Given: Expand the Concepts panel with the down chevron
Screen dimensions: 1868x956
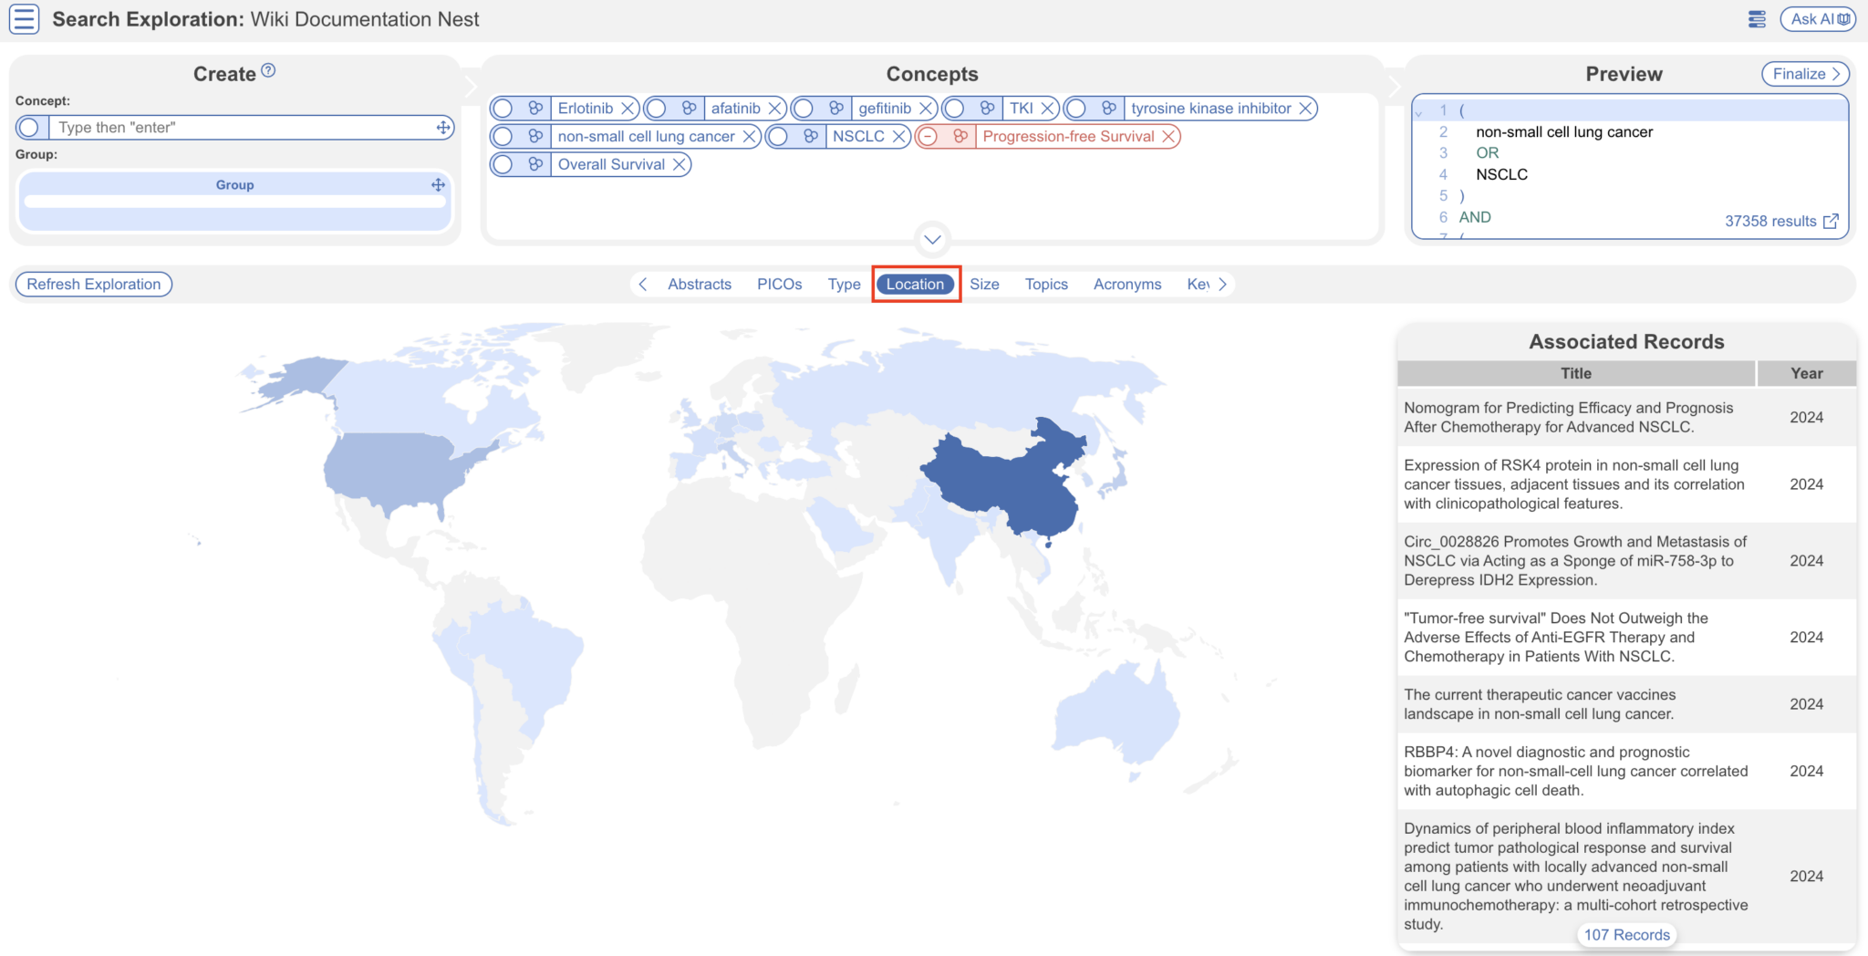Looking at the screenshot, I should [x=931, y=240].
